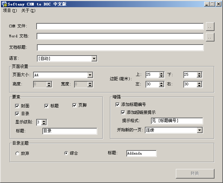Increase the 左 margin spinner value
Image resolution: width=223 pixels, height=183 pixels.
162,83
